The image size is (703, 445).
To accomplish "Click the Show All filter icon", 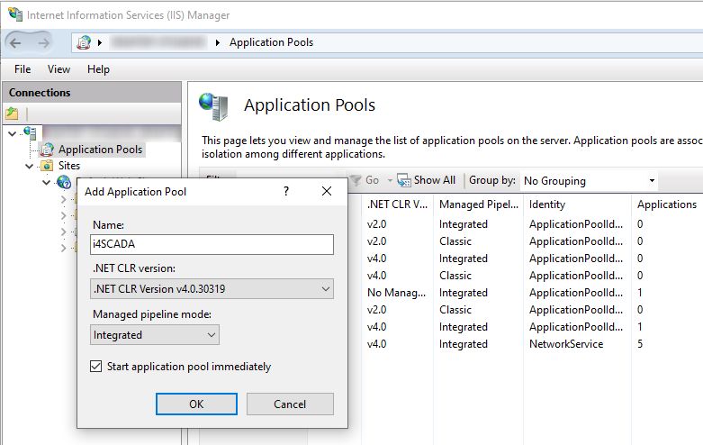I will coord(403,180).
